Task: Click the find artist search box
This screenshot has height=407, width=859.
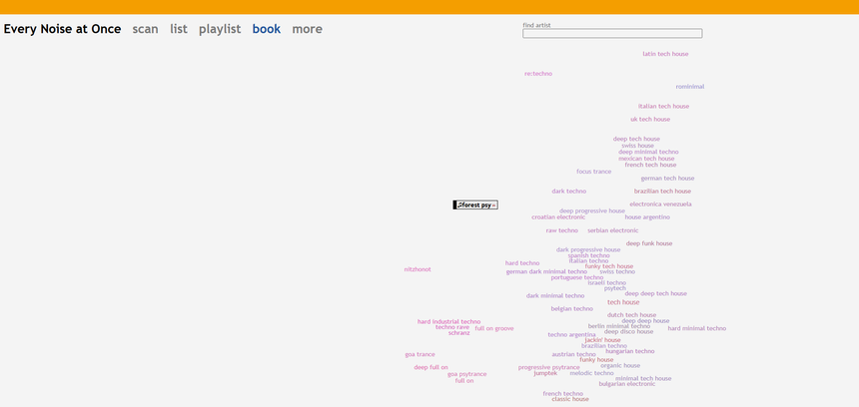Action: click(611, 34)
